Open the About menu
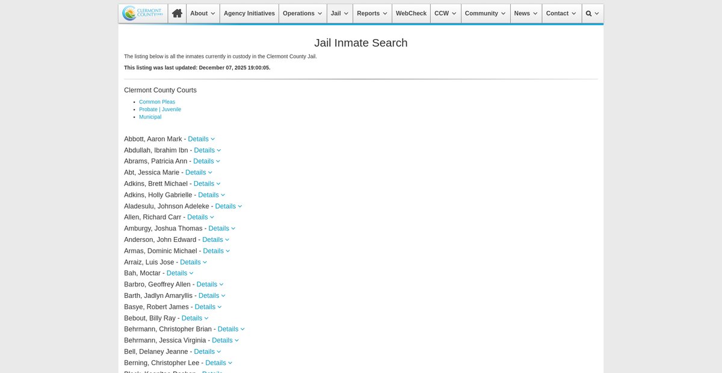The width and height of the screenshot is (722, 373). pyautogui.click(x=203, y=13)
